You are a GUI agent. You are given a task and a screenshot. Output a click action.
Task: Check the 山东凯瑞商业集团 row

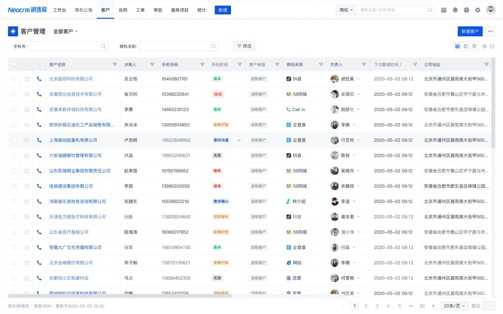pyautogui.click(x=14, y=171)
